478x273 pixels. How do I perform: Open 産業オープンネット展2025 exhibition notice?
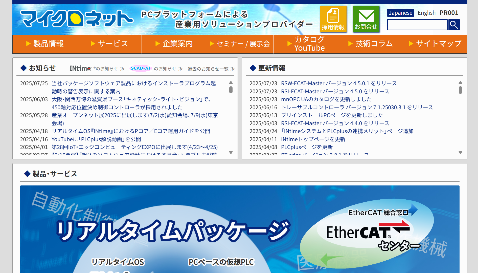[x=135, y=119]
